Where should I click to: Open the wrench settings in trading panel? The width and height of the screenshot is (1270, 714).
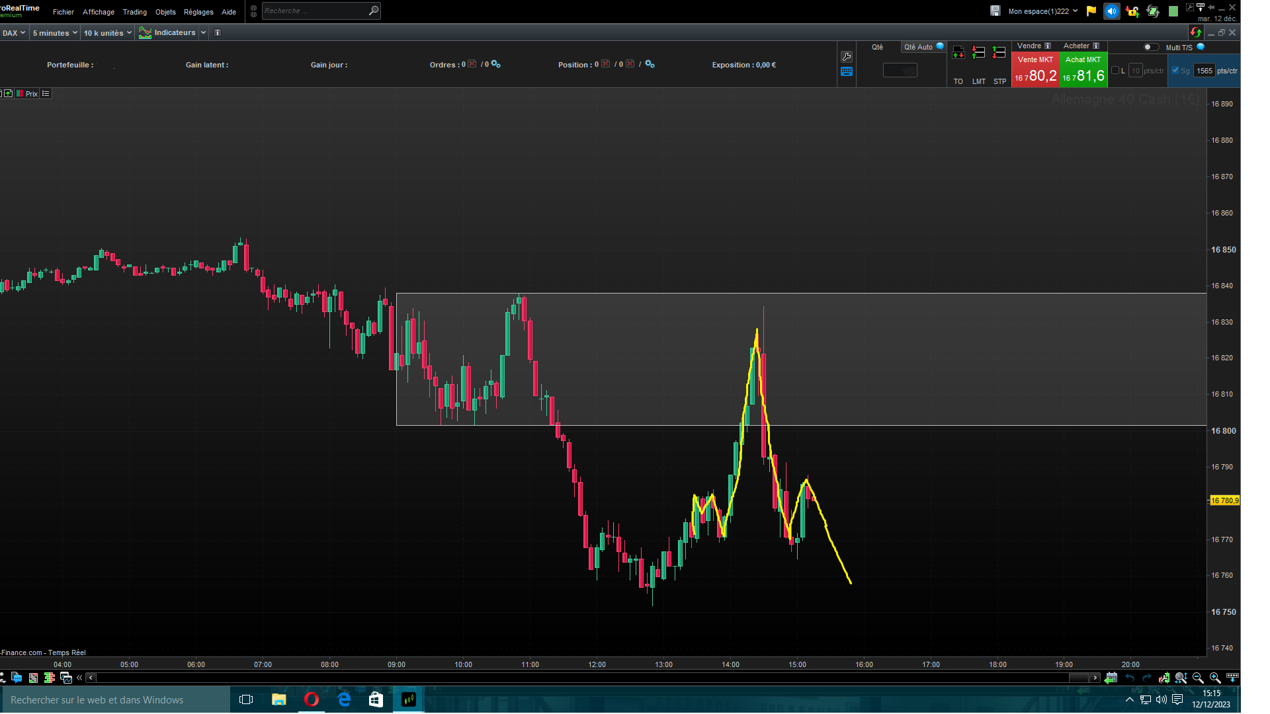coord(847,57)
